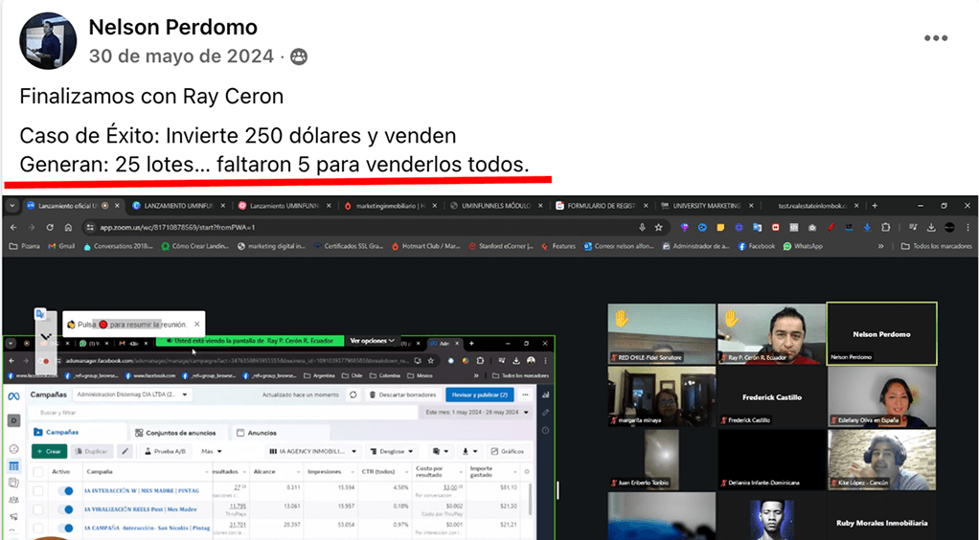Bookmark page with the star icon
The height and width of the screenshot is (540, 979).
659,227
